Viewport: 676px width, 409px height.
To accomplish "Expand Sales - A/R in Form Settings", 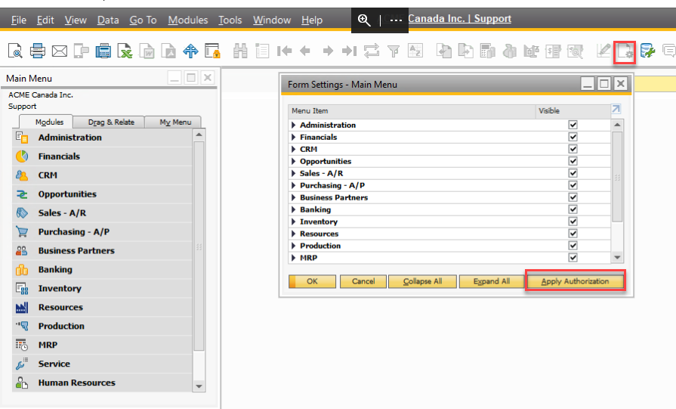I will pos(294,173).
